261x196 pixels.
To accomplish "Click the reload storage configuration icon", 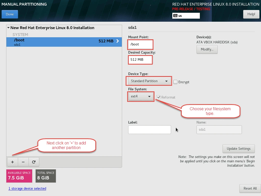I will (34, 162).
